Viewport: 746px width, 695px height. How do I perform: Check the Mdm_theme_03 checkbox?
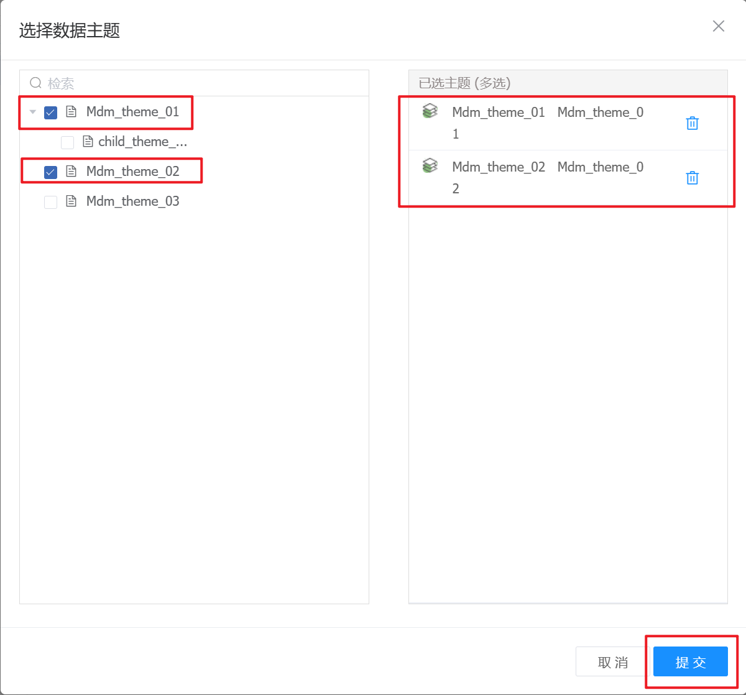tap(51, 202)
